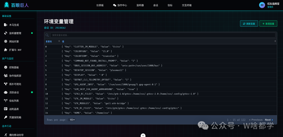Open the 交互终端 top menu
283x137 pixels.
coord(187,5)
